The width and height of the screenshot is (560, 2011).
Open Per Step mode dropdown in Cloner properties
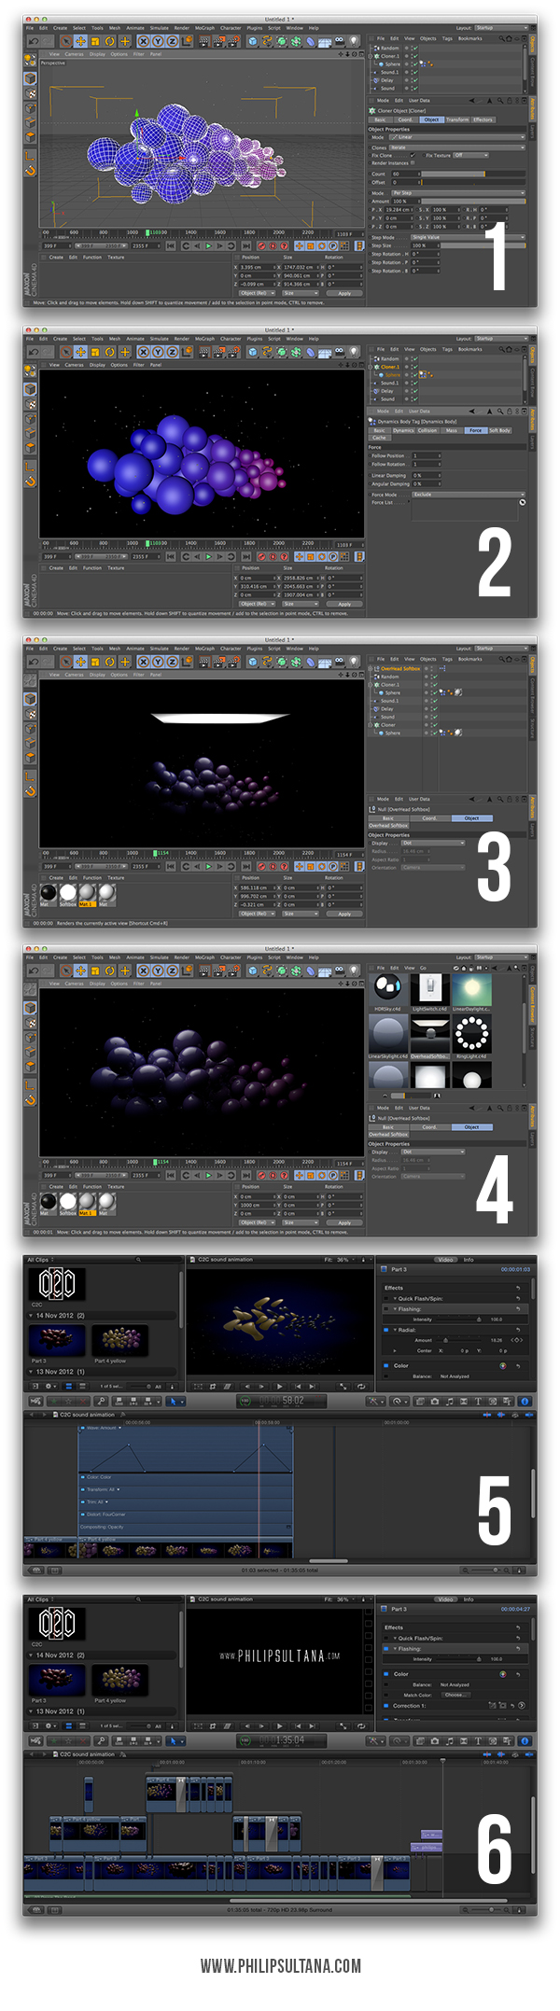[x=458, y=192]
